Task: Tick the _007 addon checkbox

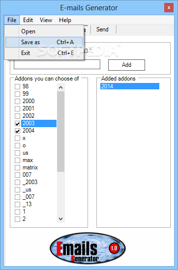Action: (17, 197)
